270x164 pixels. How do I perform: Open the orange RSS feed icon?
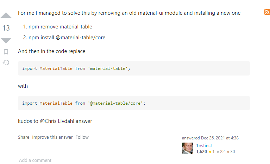point(267,12)
